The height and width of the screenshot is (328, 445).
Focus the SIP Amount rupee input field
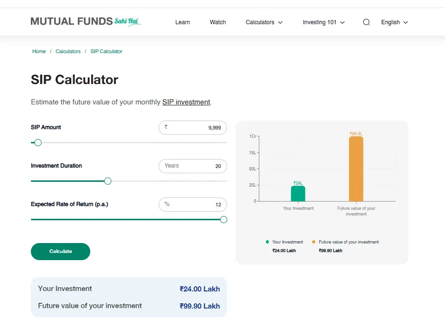point(193,128)
